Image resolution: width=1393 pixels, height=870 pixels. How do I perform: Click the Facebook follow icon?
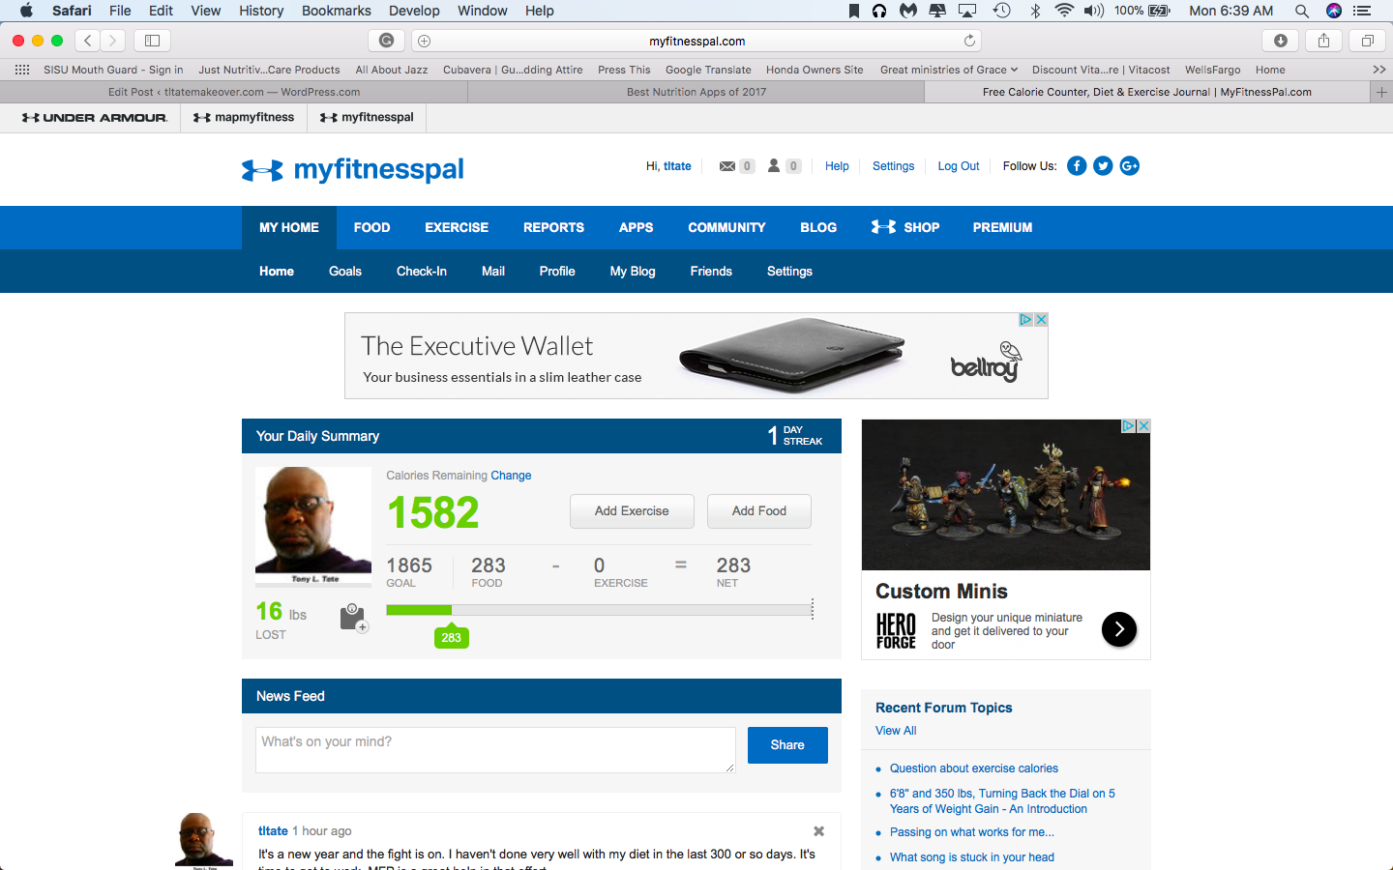[x=1077, y=166]
